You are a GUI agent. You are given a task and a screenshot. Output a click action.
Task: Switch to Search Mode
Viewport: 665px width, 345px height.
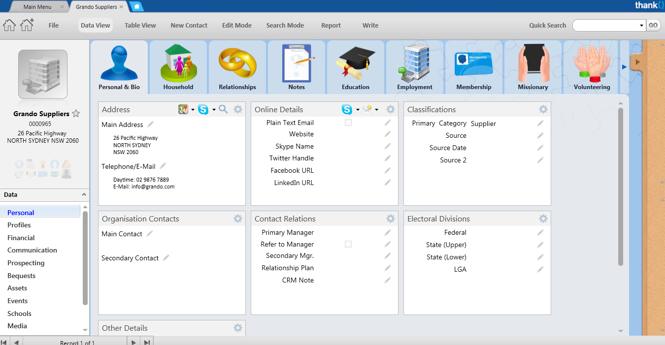pos(285,25)
